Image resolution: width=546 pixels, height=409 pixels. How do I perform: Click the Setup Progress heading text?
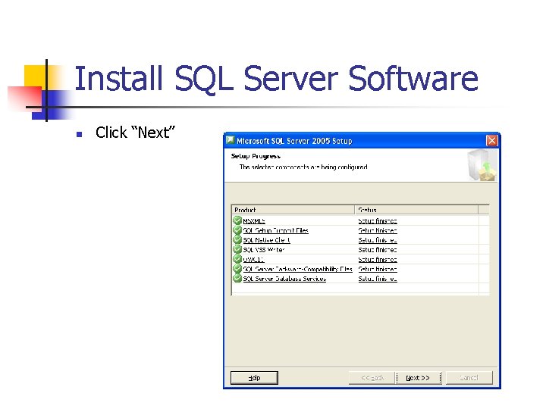click(256, 156)
